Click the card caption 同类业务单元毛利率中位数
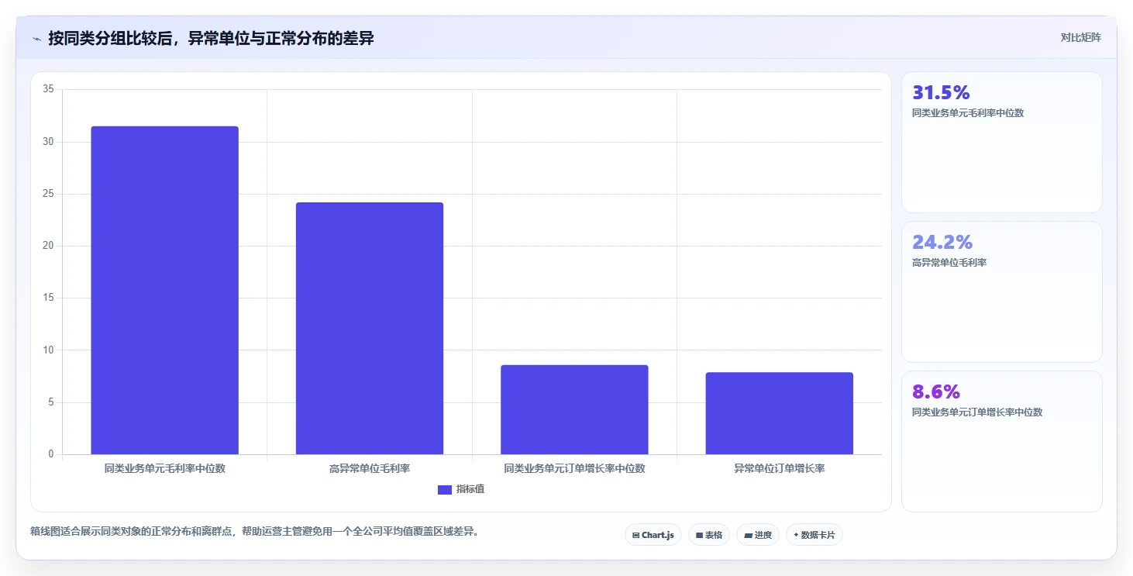 (x=968, y=113)
